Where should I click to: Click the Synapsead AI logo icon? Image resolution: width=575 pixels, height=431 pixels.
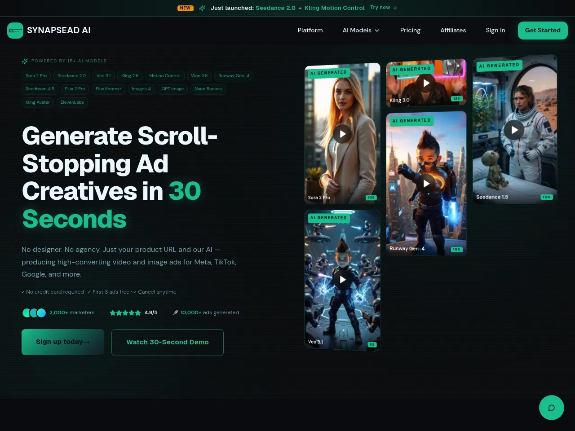coord(15,31)
